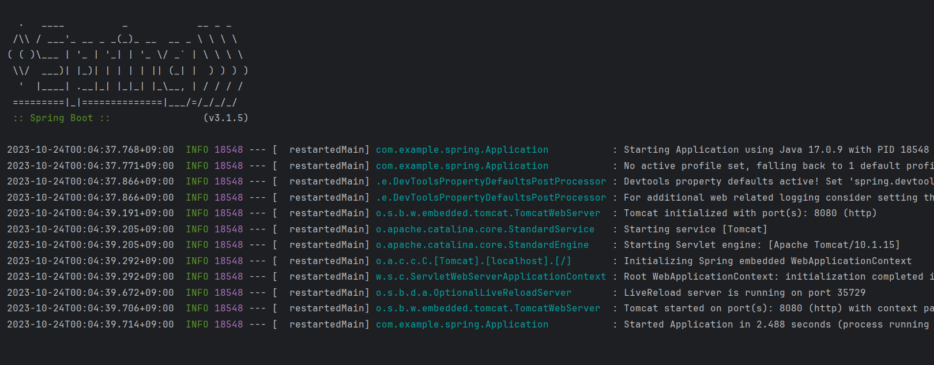Click the For additional web related logging message
934x365 pixels.
(779, 198)
